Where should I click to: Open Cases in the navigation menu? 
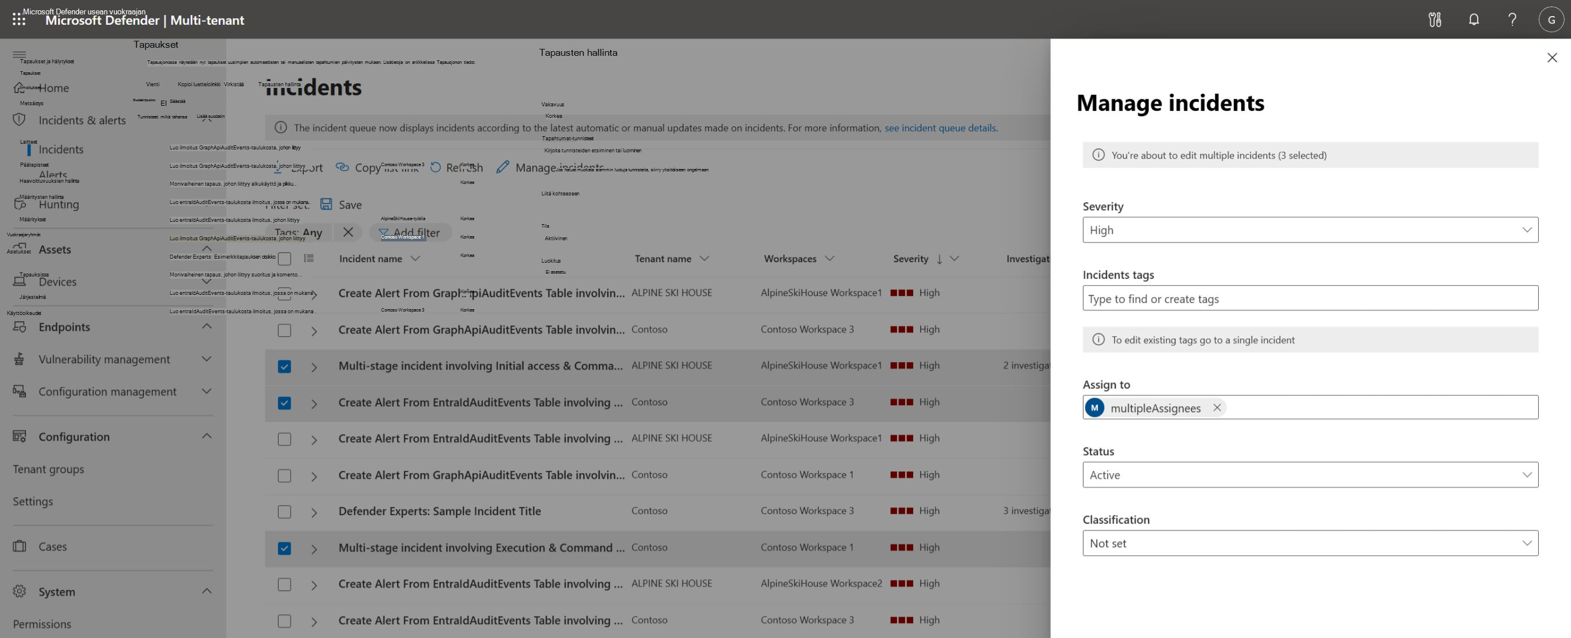(x=52, y=547)
